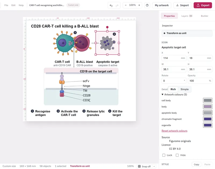Click the Opacity percent field

coord(200,81)
